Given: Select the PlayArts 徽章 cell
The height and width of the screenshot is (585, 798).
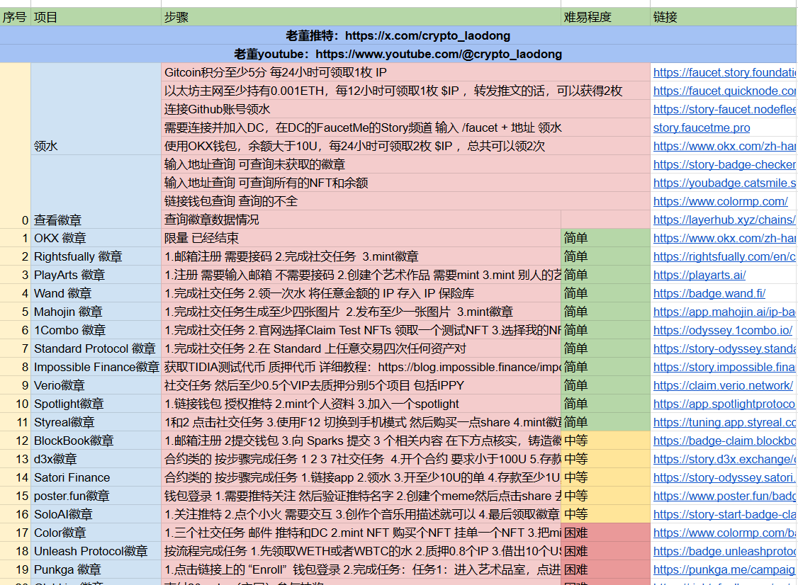Looking at the screenshot, I should [x=96, y=276].
